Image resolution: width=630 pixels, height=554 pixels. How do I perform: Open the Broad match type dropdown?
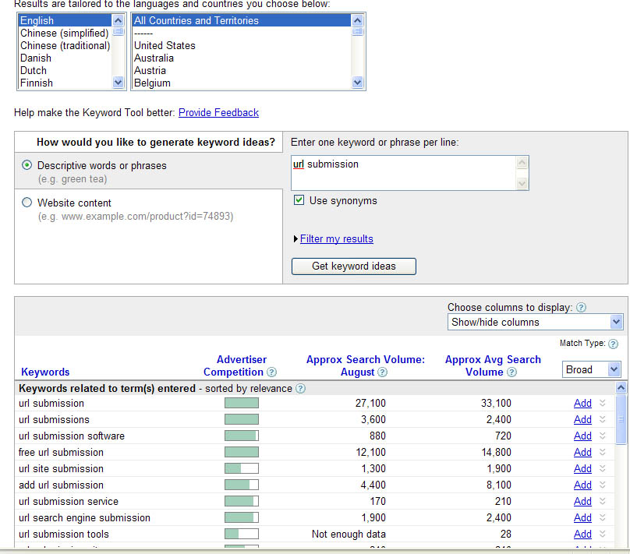591,369
